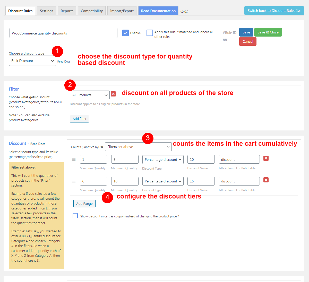Screen dimensions: 309x282
Task: Click the Read Documentation button
Action: (158, 11)
